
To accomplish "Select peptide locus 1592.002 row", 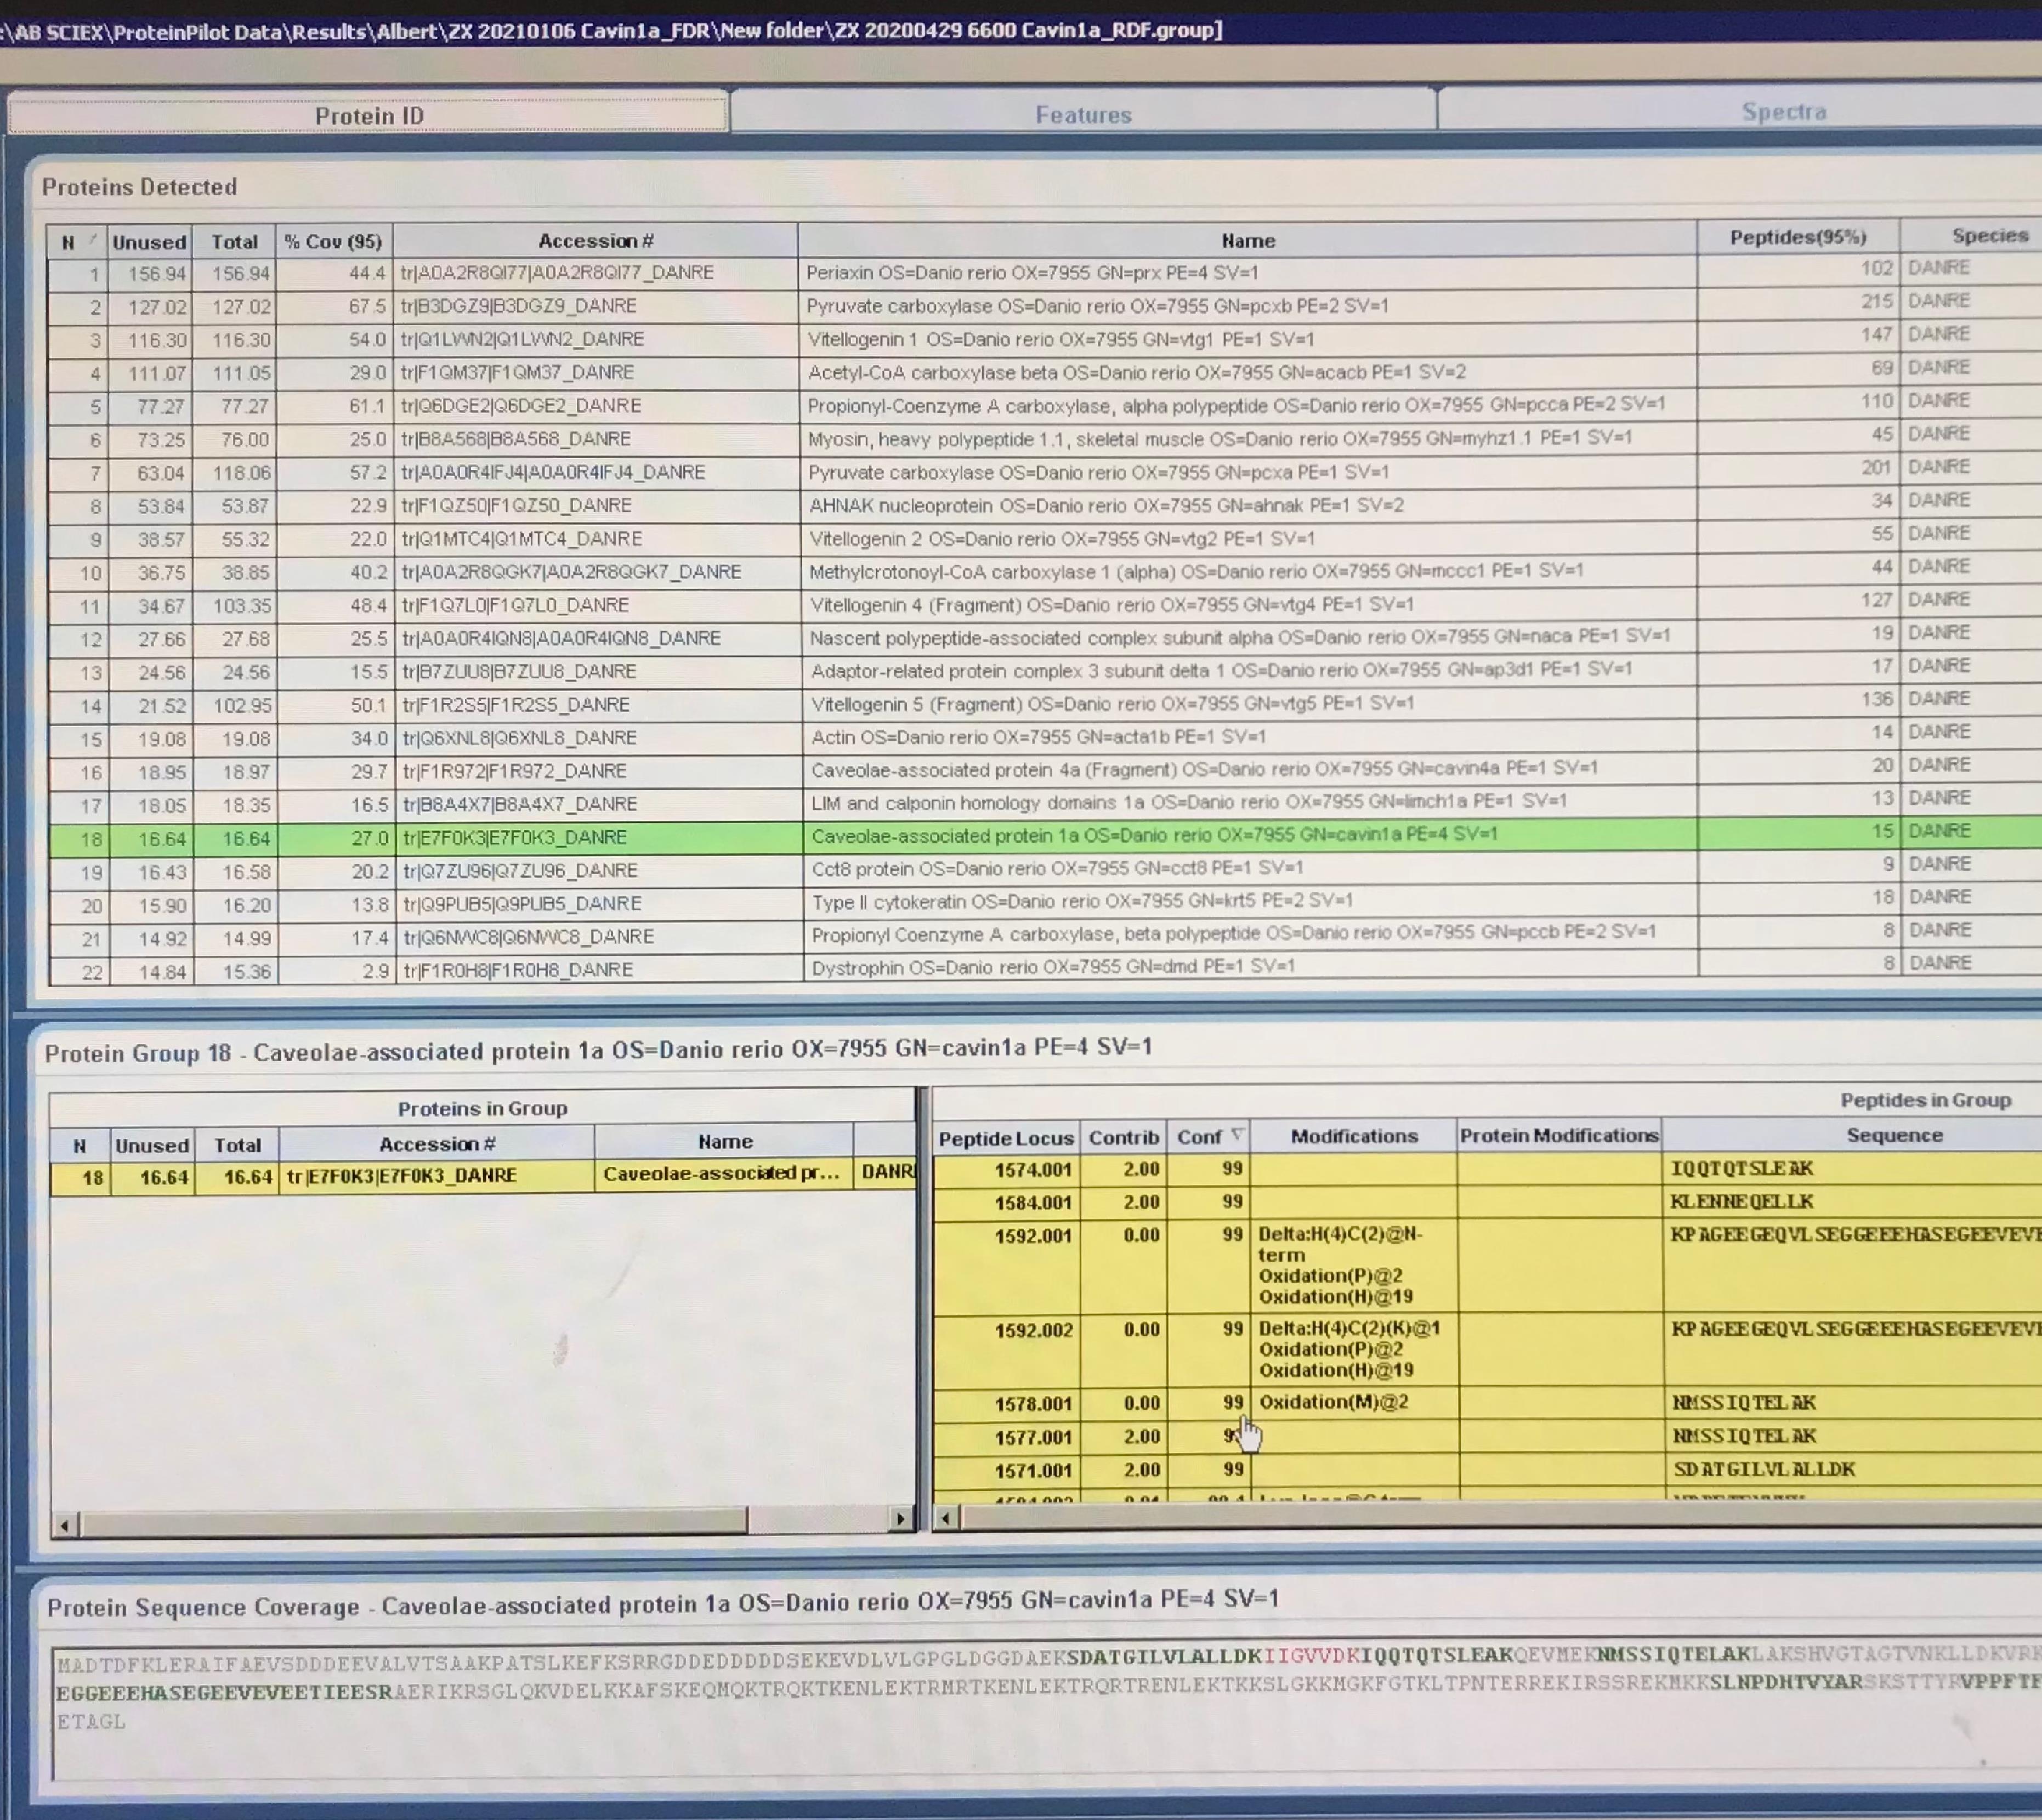I will (1487, 1350).
